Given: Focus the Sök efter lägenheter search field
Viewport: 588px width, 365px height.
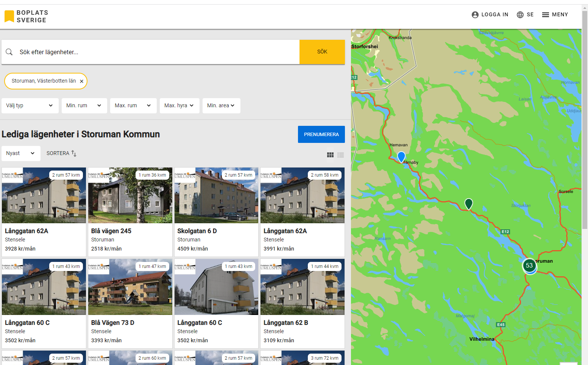Looking at the screenshot, I should tap(150, 52).
